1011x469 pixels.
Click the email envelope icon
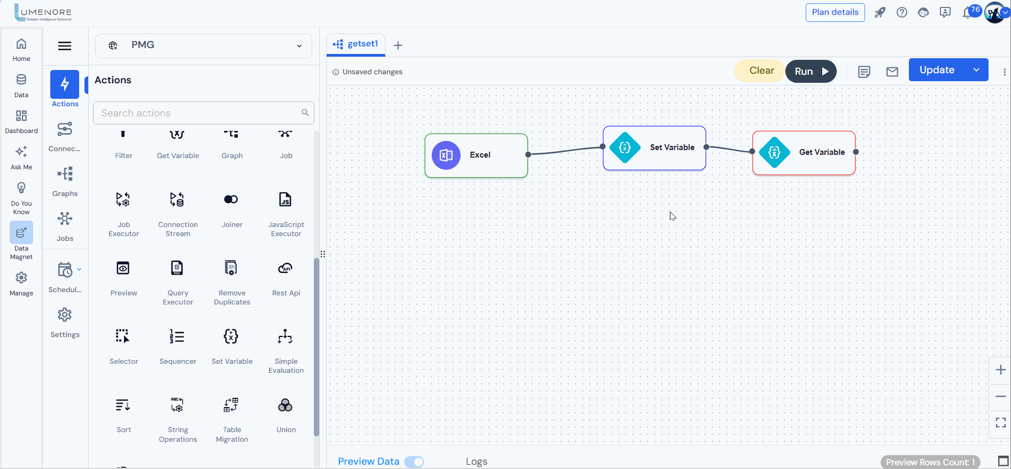coord(892,72)
